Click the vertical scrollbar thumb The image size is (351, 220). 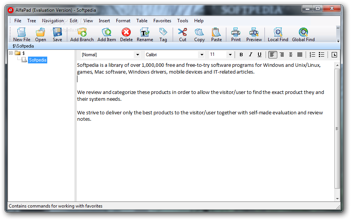pyautogui.click(x=337, y=129)
